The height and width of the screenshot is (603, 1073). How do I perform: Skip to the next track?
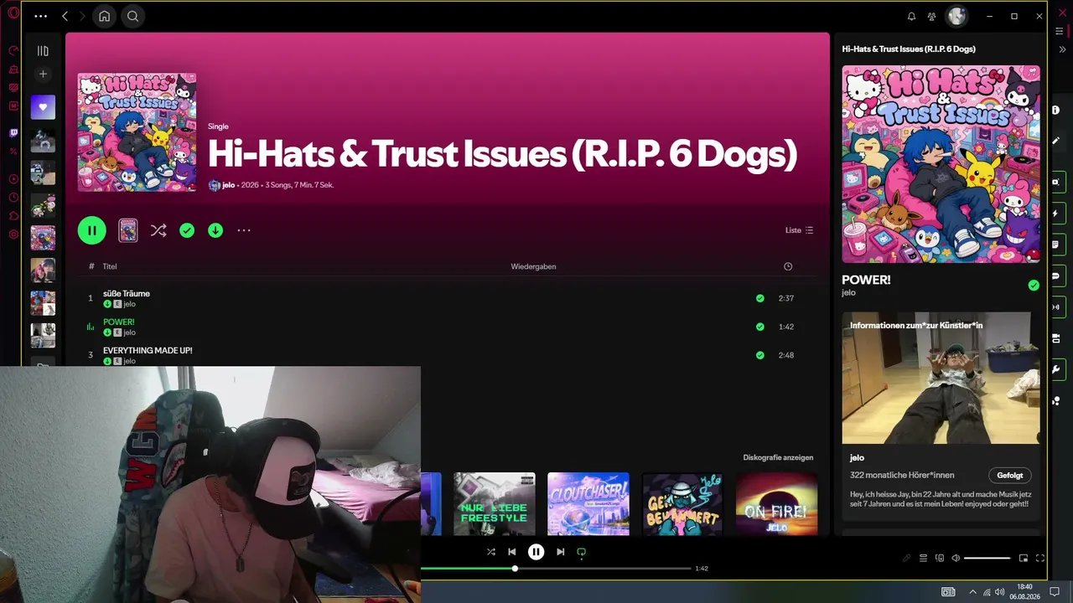(561, 552)
